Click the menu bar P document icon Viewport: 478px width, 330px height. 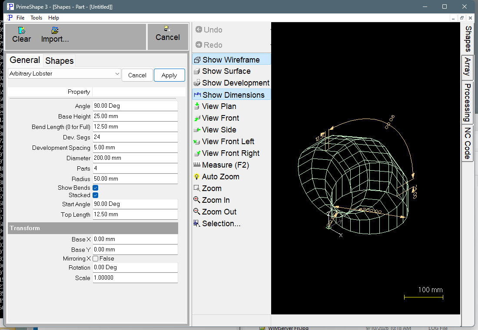pyautogui.click(x=10, y=18)
